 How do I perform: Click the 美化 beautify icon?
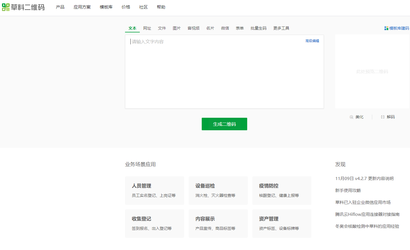click(351, 117)
